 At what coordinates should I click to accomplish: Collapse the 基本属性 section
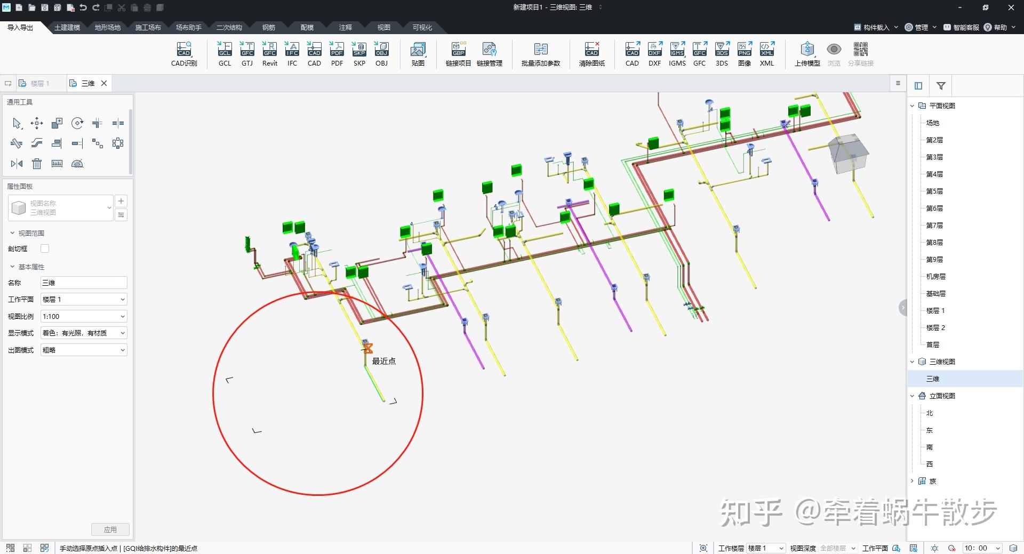(13, 267)
